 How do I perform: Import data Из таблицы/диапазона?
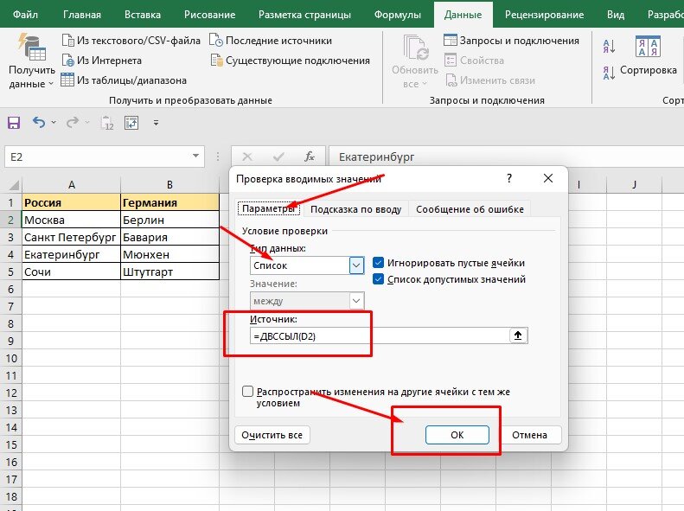pyautogui.click(x=124, y=80)
